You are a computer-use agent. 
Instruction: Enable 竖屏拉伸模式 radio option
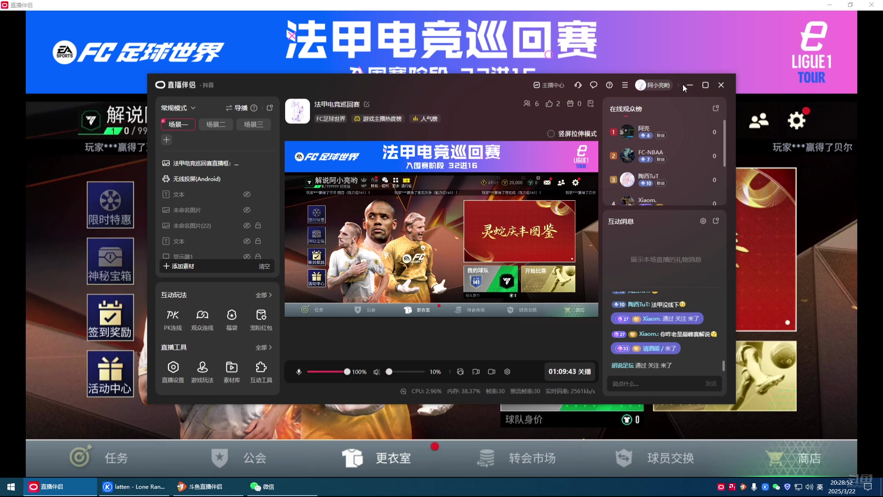click(551, 134)
